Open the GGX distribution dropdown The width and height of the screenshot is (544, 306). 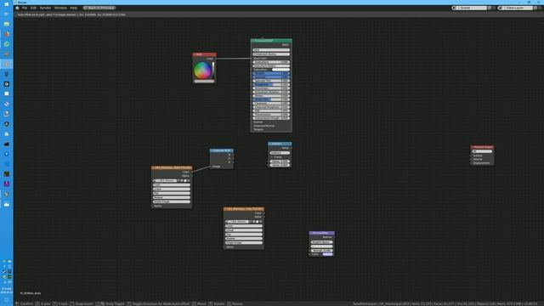[271, 50]
